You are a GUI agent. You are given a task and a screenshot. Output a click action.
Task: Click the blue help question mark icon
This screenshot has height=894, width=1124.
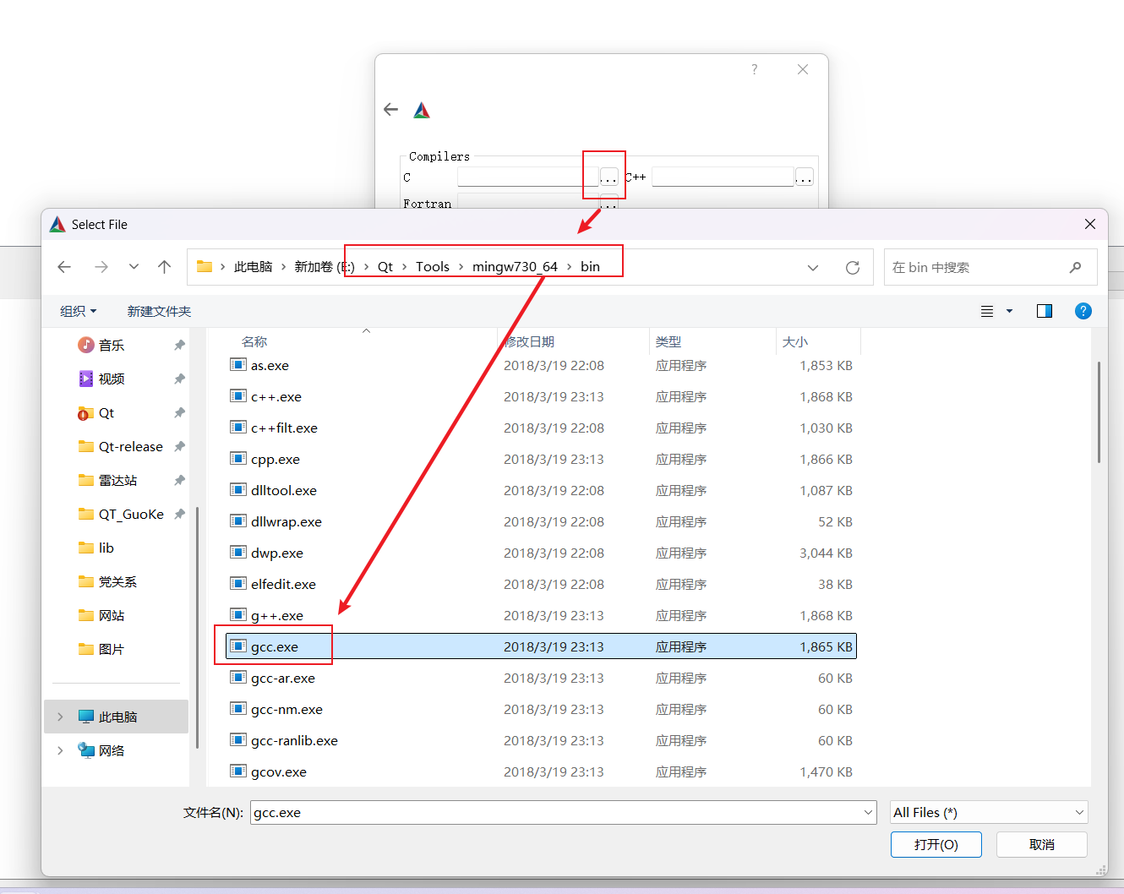(x=1083, y=311)
